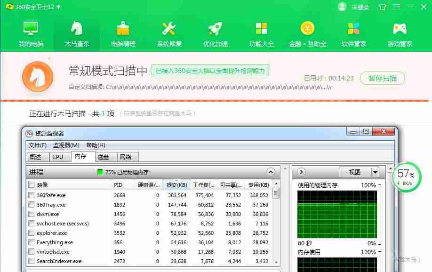Open the 电脑清理 broom icon
The width and height of the screenshot is (432, 272).
pos(123,28)
